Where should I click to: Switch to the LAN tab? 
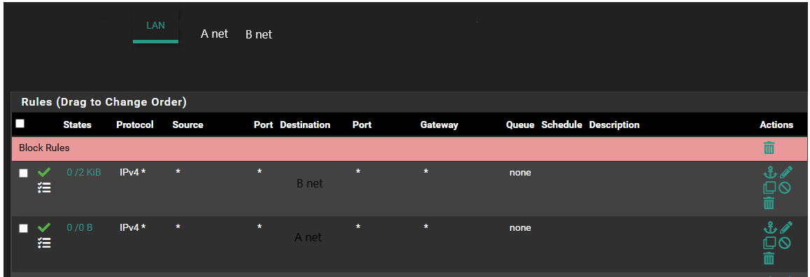point(155,26)
